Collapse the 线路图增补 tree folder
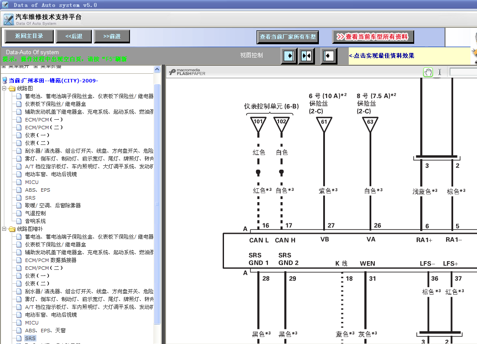 click(4, 229)
